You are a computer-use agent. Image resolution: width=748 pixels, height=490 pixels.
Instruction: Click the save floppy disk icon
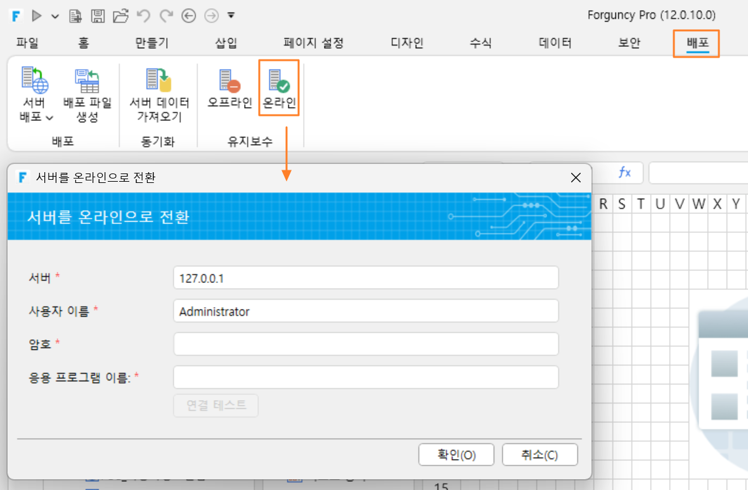(x=98, y=16)
